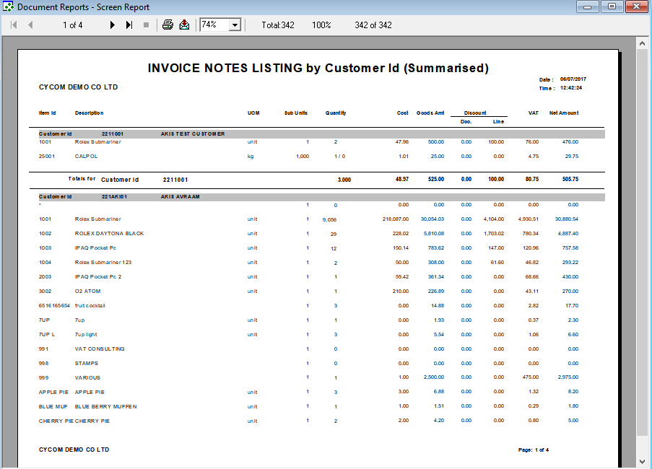Click the '7up light' item description
The image size is (652, 469).
tap(86, 334)
